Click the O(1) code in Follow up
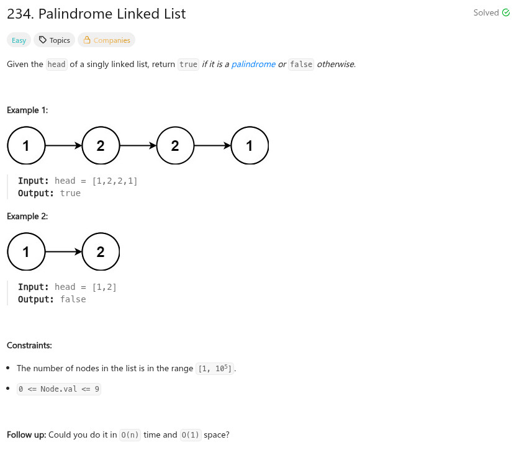The width and height of the screenshot is (519, 455). click(191, 435)
